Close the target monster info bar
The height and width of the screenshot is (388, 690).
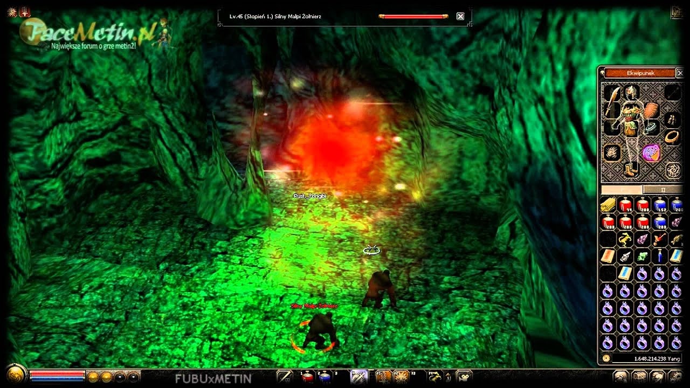coord(460,16)
